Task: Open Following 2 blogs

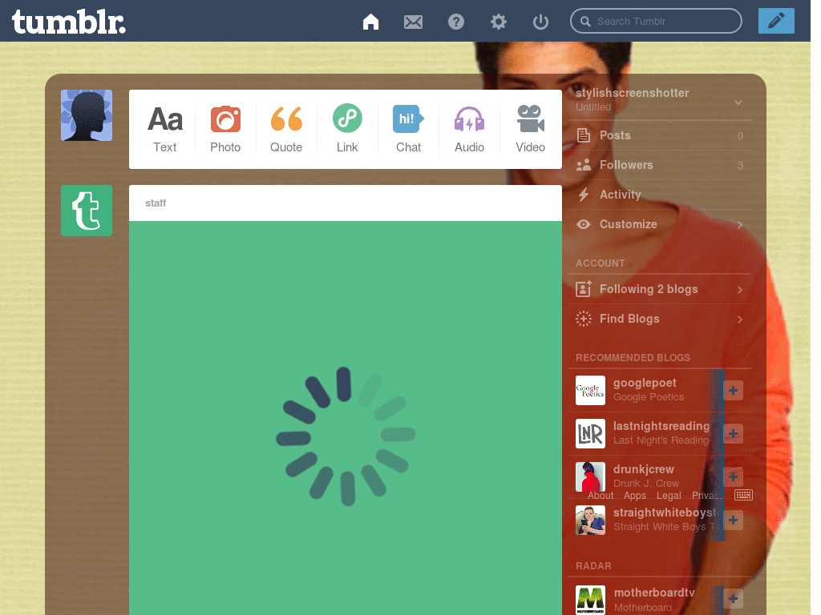Action: tap(660, 289)
